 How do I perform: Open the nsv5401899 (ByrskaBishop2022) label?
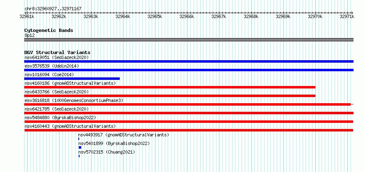click(x=114, y=143)
